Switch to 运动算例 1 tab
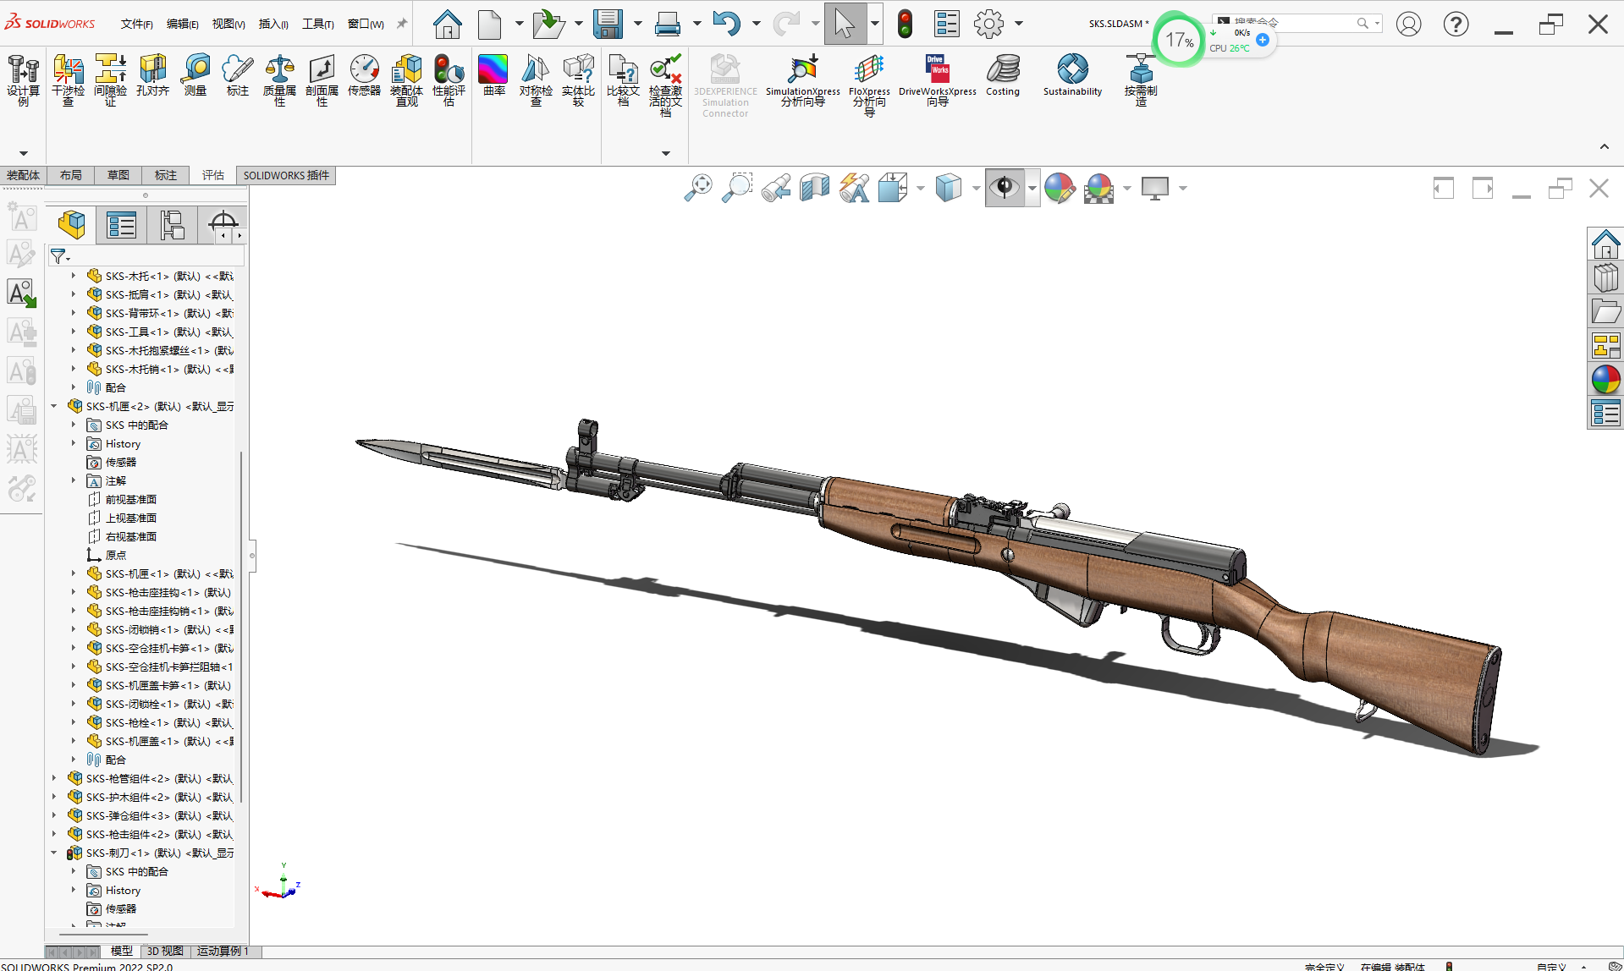1624x971 pixels. coord(223,952)
